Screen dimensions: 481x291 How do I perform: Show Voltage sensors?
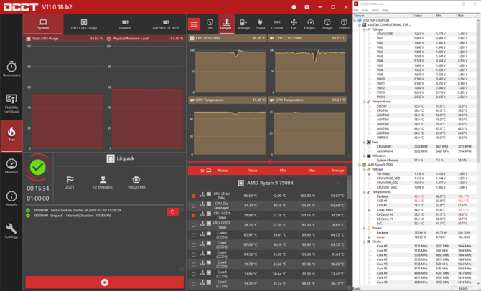click(x=243, y=24)
